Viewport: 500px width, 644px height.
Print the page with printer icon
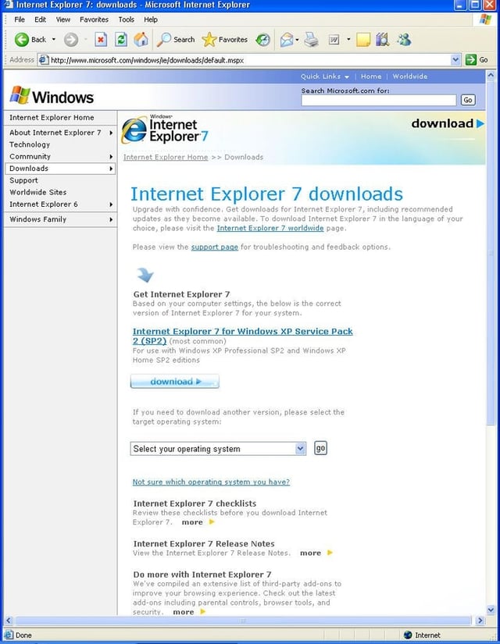pos(312,40)
